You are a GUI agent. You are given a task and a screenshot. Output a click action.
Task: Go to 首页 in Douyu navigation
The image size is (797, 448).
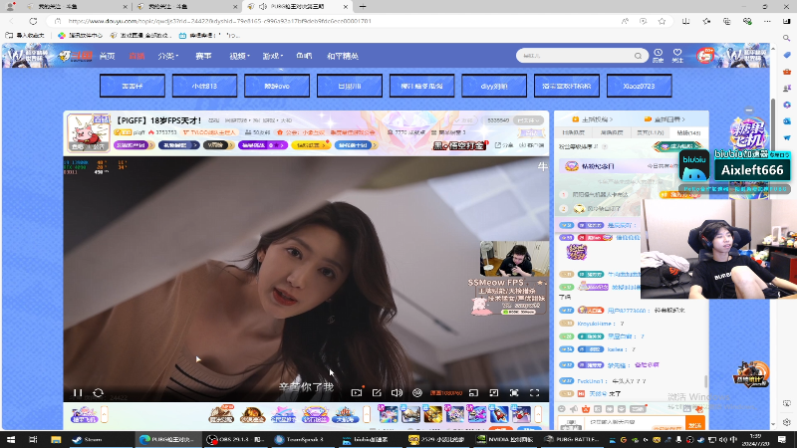click(107, 56)
